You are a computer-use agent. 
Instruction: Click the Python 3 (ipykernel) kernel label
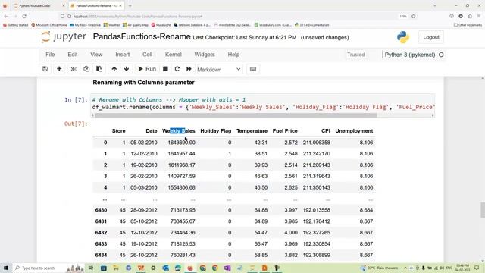click(410, 55)
